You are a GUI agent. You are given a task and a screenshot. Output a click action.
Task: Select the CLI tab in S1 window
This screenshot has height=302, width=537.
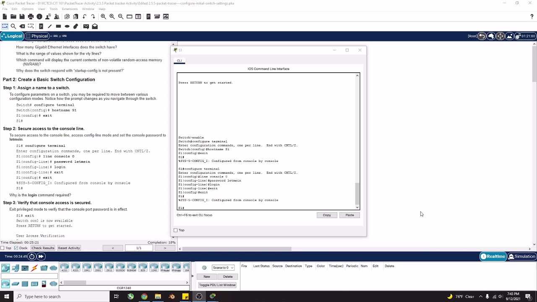180,61
